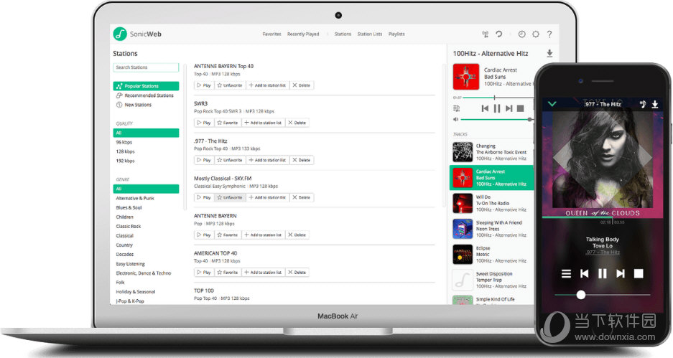Unfavorite ANTENNE BAYERN Top 40 station
Image resolution: width=673 pixels, height=358 pixels.
coord(230,85)
